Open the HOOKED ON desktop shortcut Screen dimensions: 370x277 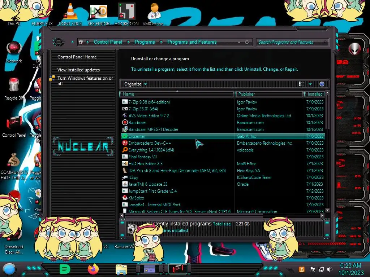(x=126, y=14)
